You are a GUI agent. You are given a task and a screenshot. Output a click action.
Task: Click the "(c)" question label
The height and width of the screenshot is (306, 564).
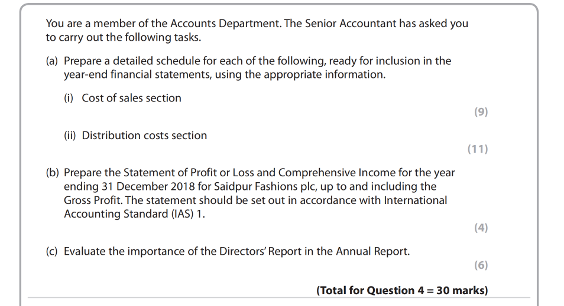click(53, 251)
